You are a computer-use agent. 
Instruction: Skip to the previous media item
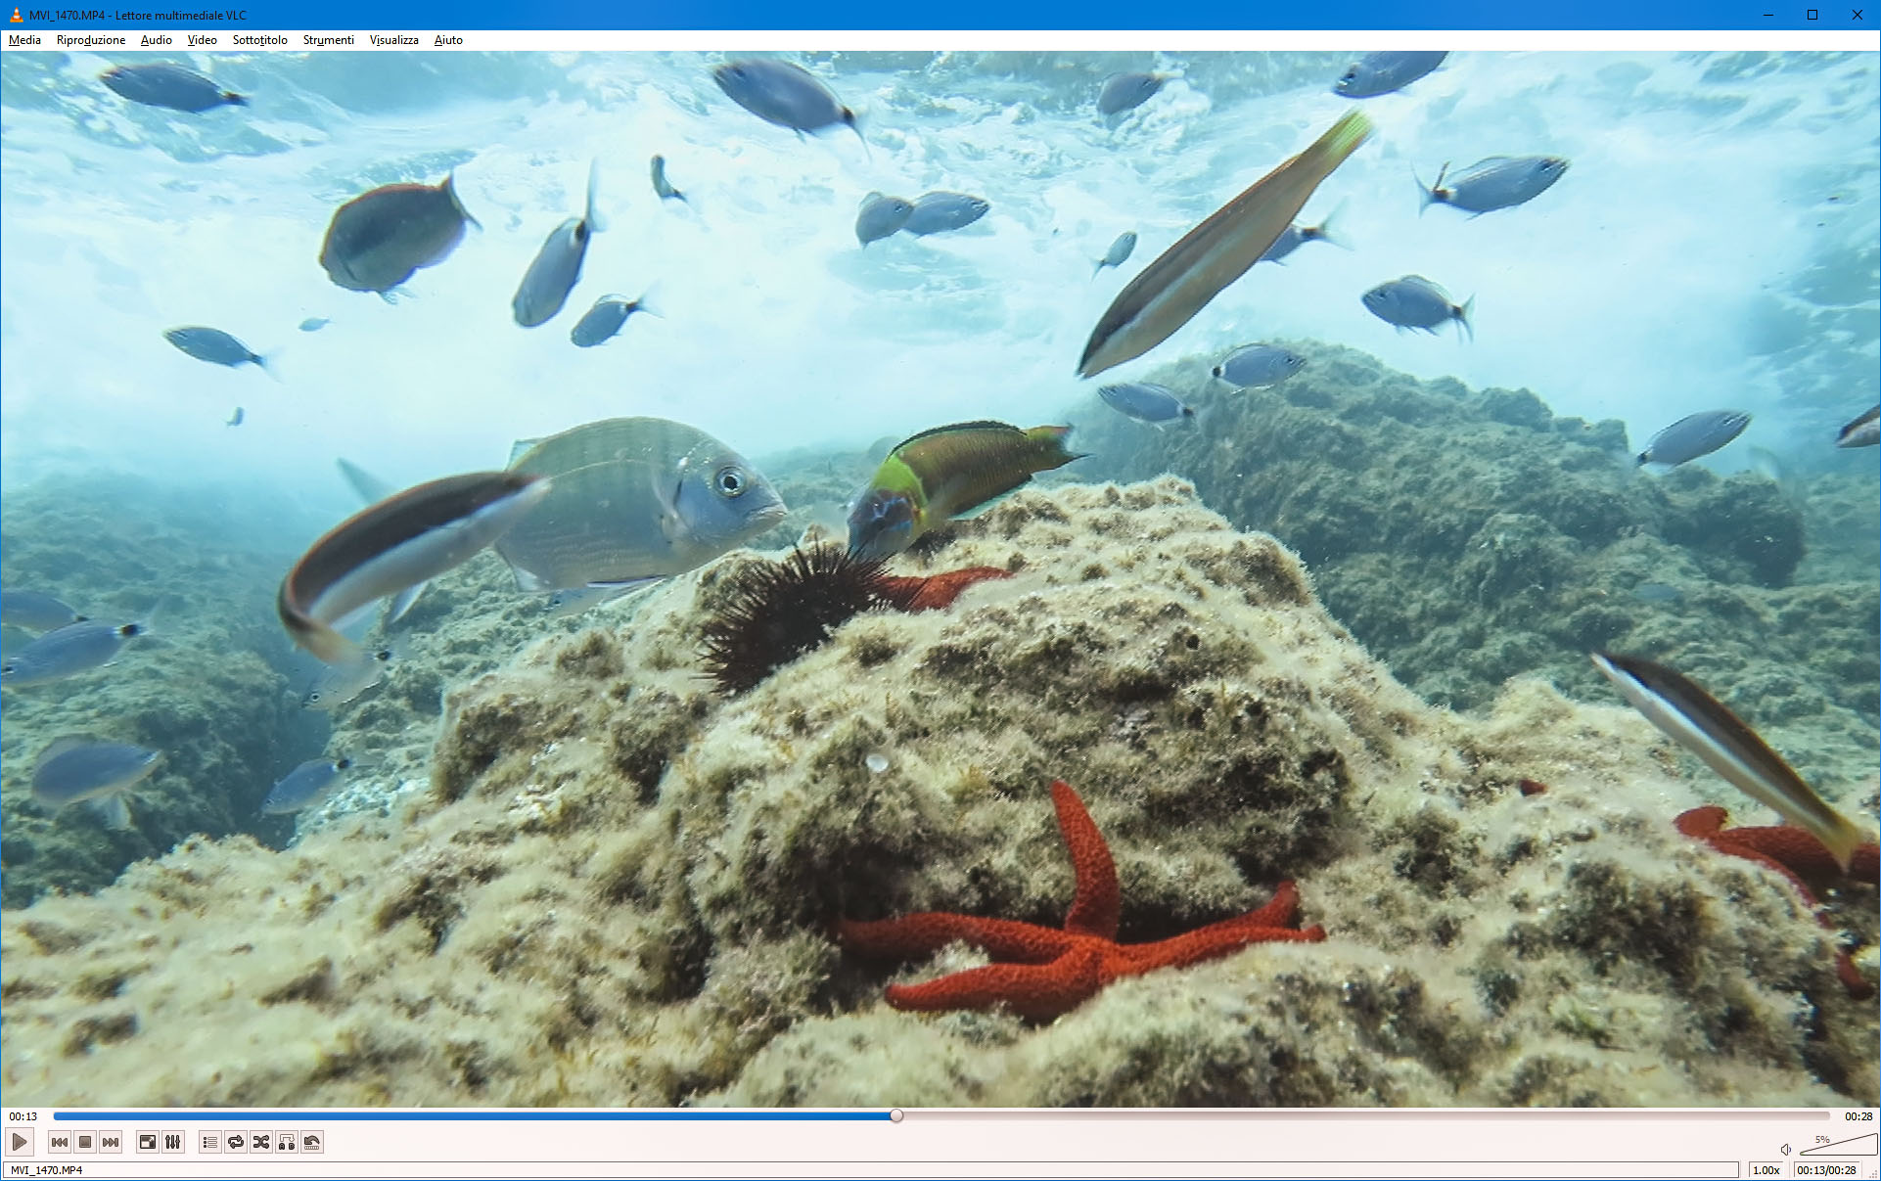[60, 1142]
